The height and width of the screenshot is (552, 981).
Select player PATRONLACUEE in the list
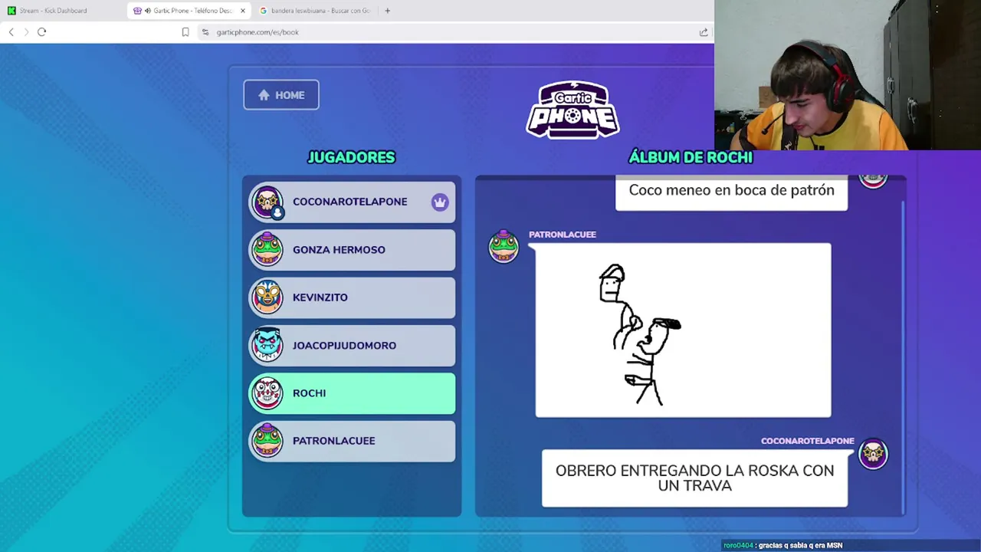(352, 441)
